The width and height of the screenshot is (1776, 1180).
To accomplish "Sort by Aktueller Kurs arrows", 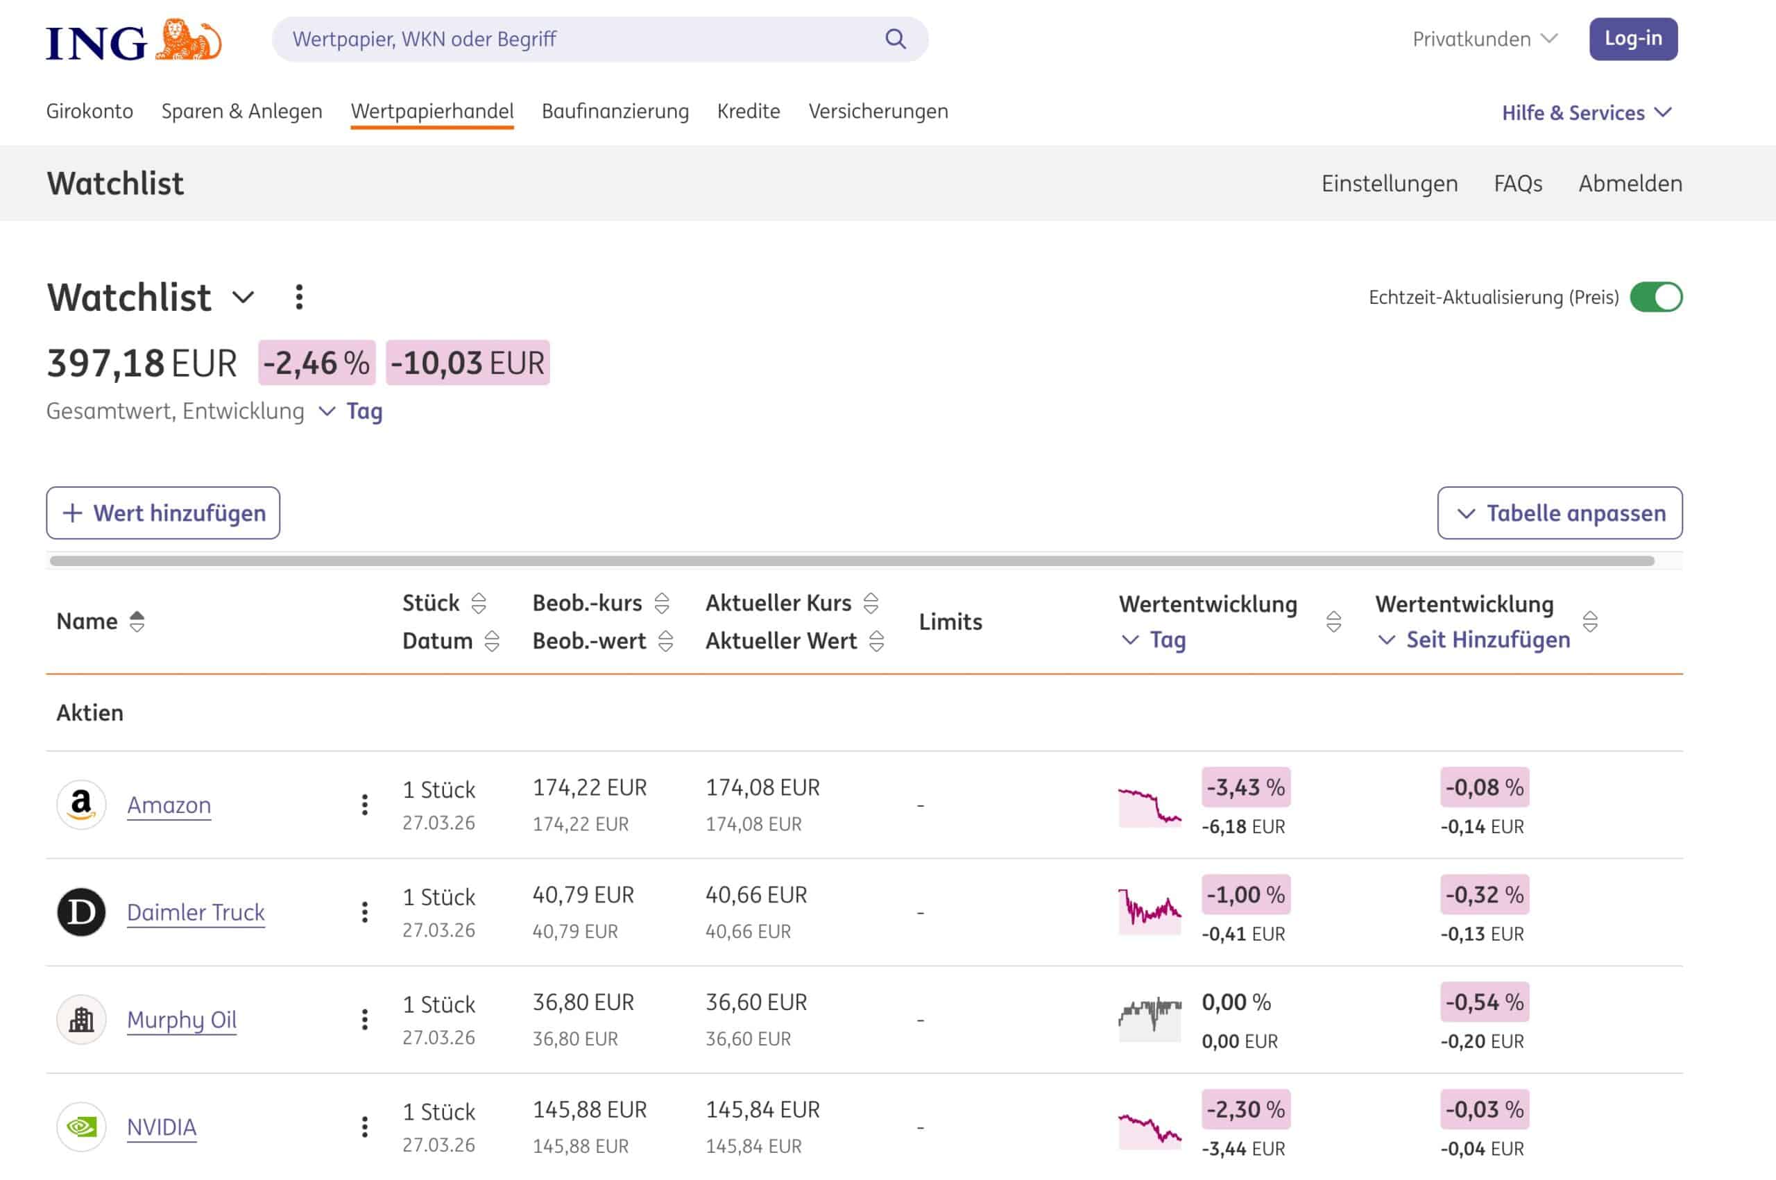I will 871,603.
